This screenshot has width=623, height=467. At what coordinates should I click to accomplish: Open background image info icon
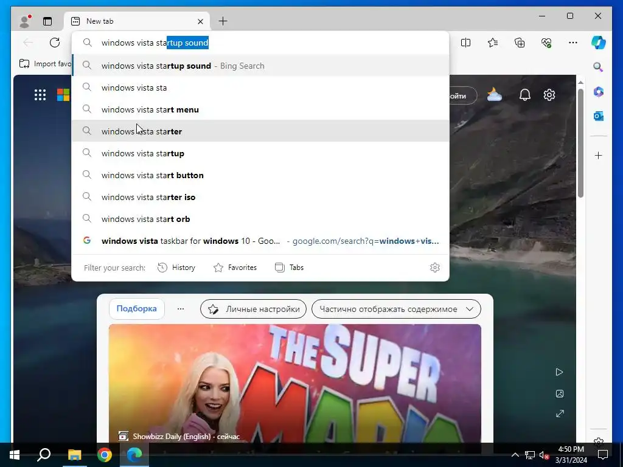click(x=560, y=393)
